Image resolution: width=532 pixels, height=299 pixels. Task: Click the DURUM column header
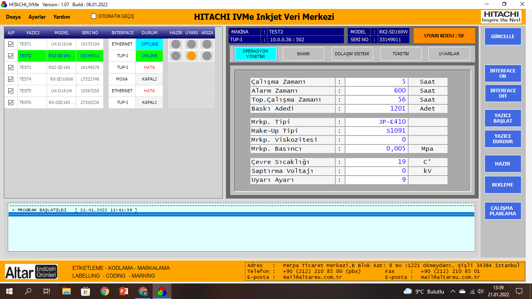point(150,33)
